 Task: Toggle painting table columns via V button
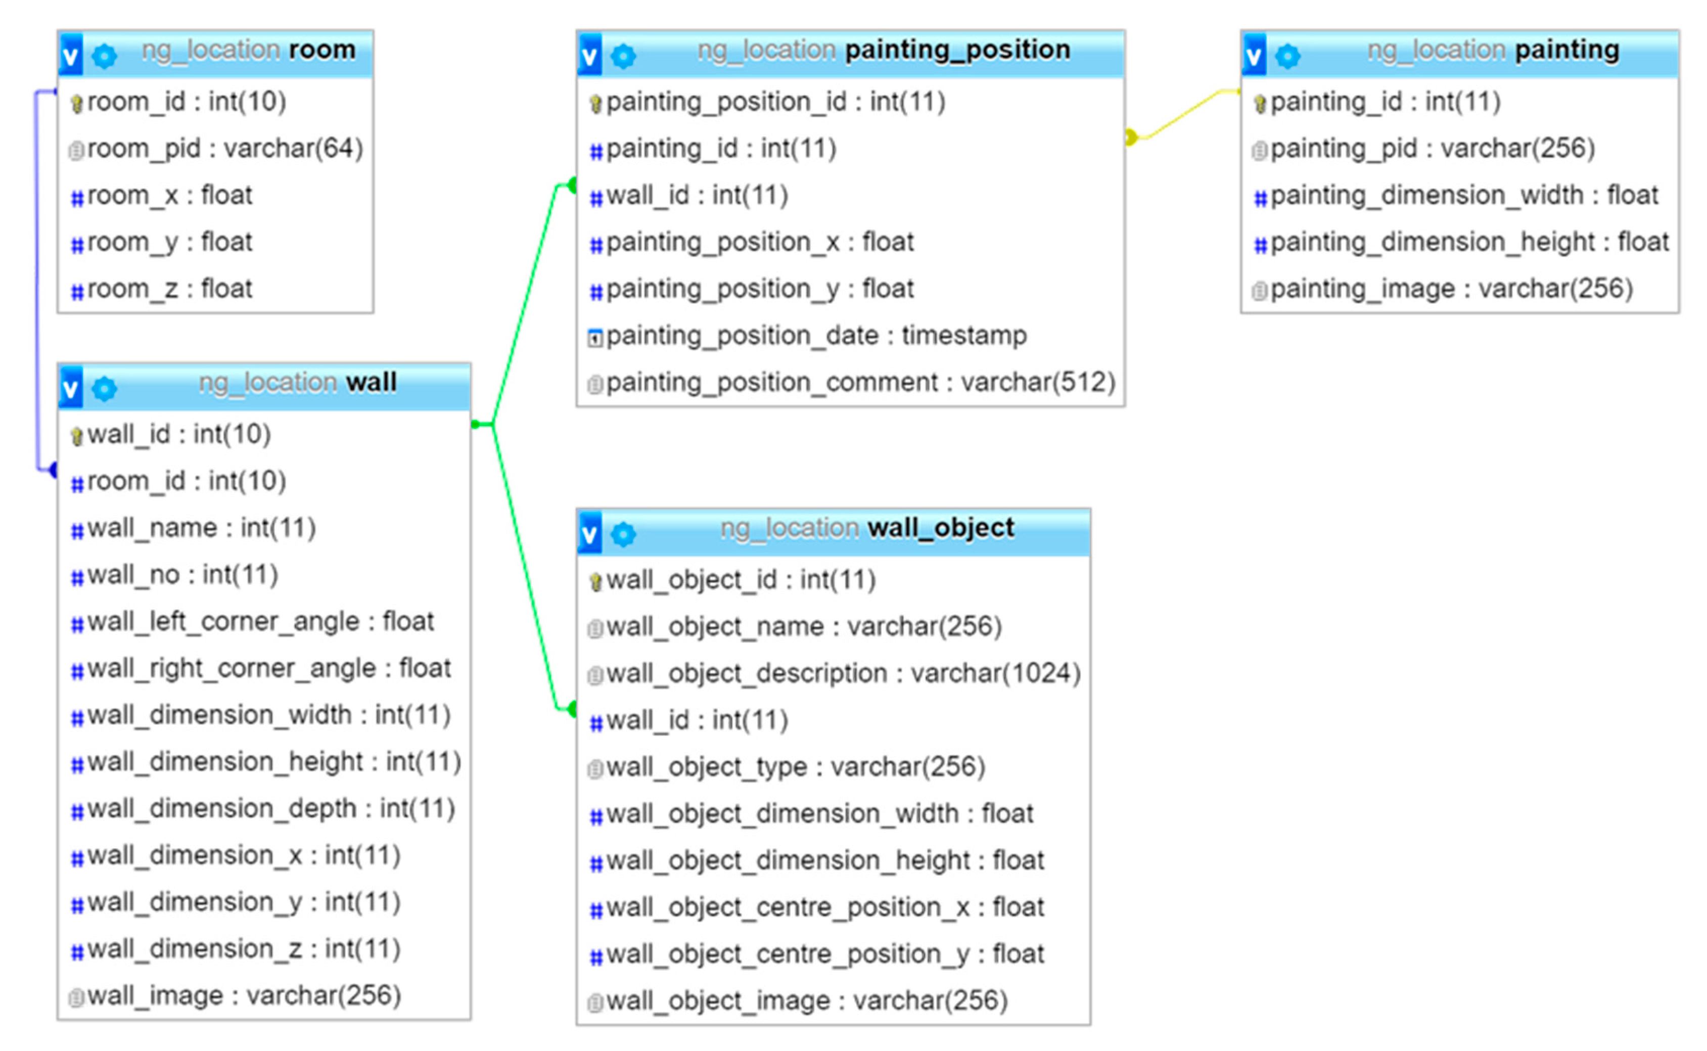click(x=1255, y=55)
